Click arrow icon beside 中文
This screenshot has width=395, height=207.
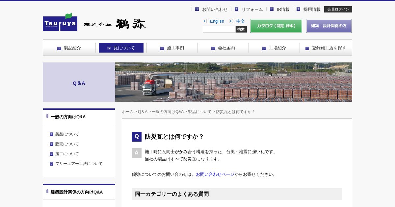231,21
